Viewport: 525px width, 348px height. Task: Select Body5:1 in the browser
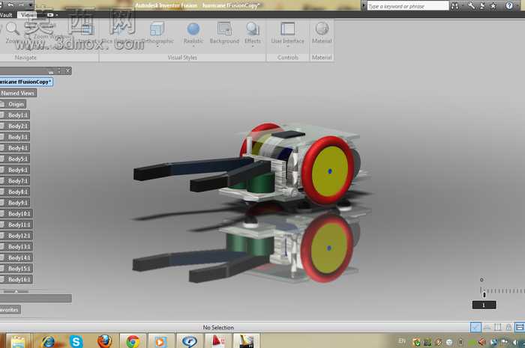(15, 159)
